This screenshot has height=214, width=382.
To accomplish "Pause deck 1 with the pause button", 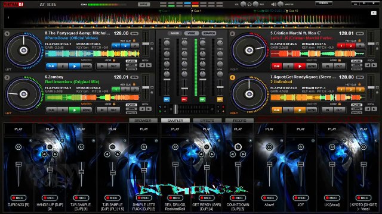I will point(63,66).
